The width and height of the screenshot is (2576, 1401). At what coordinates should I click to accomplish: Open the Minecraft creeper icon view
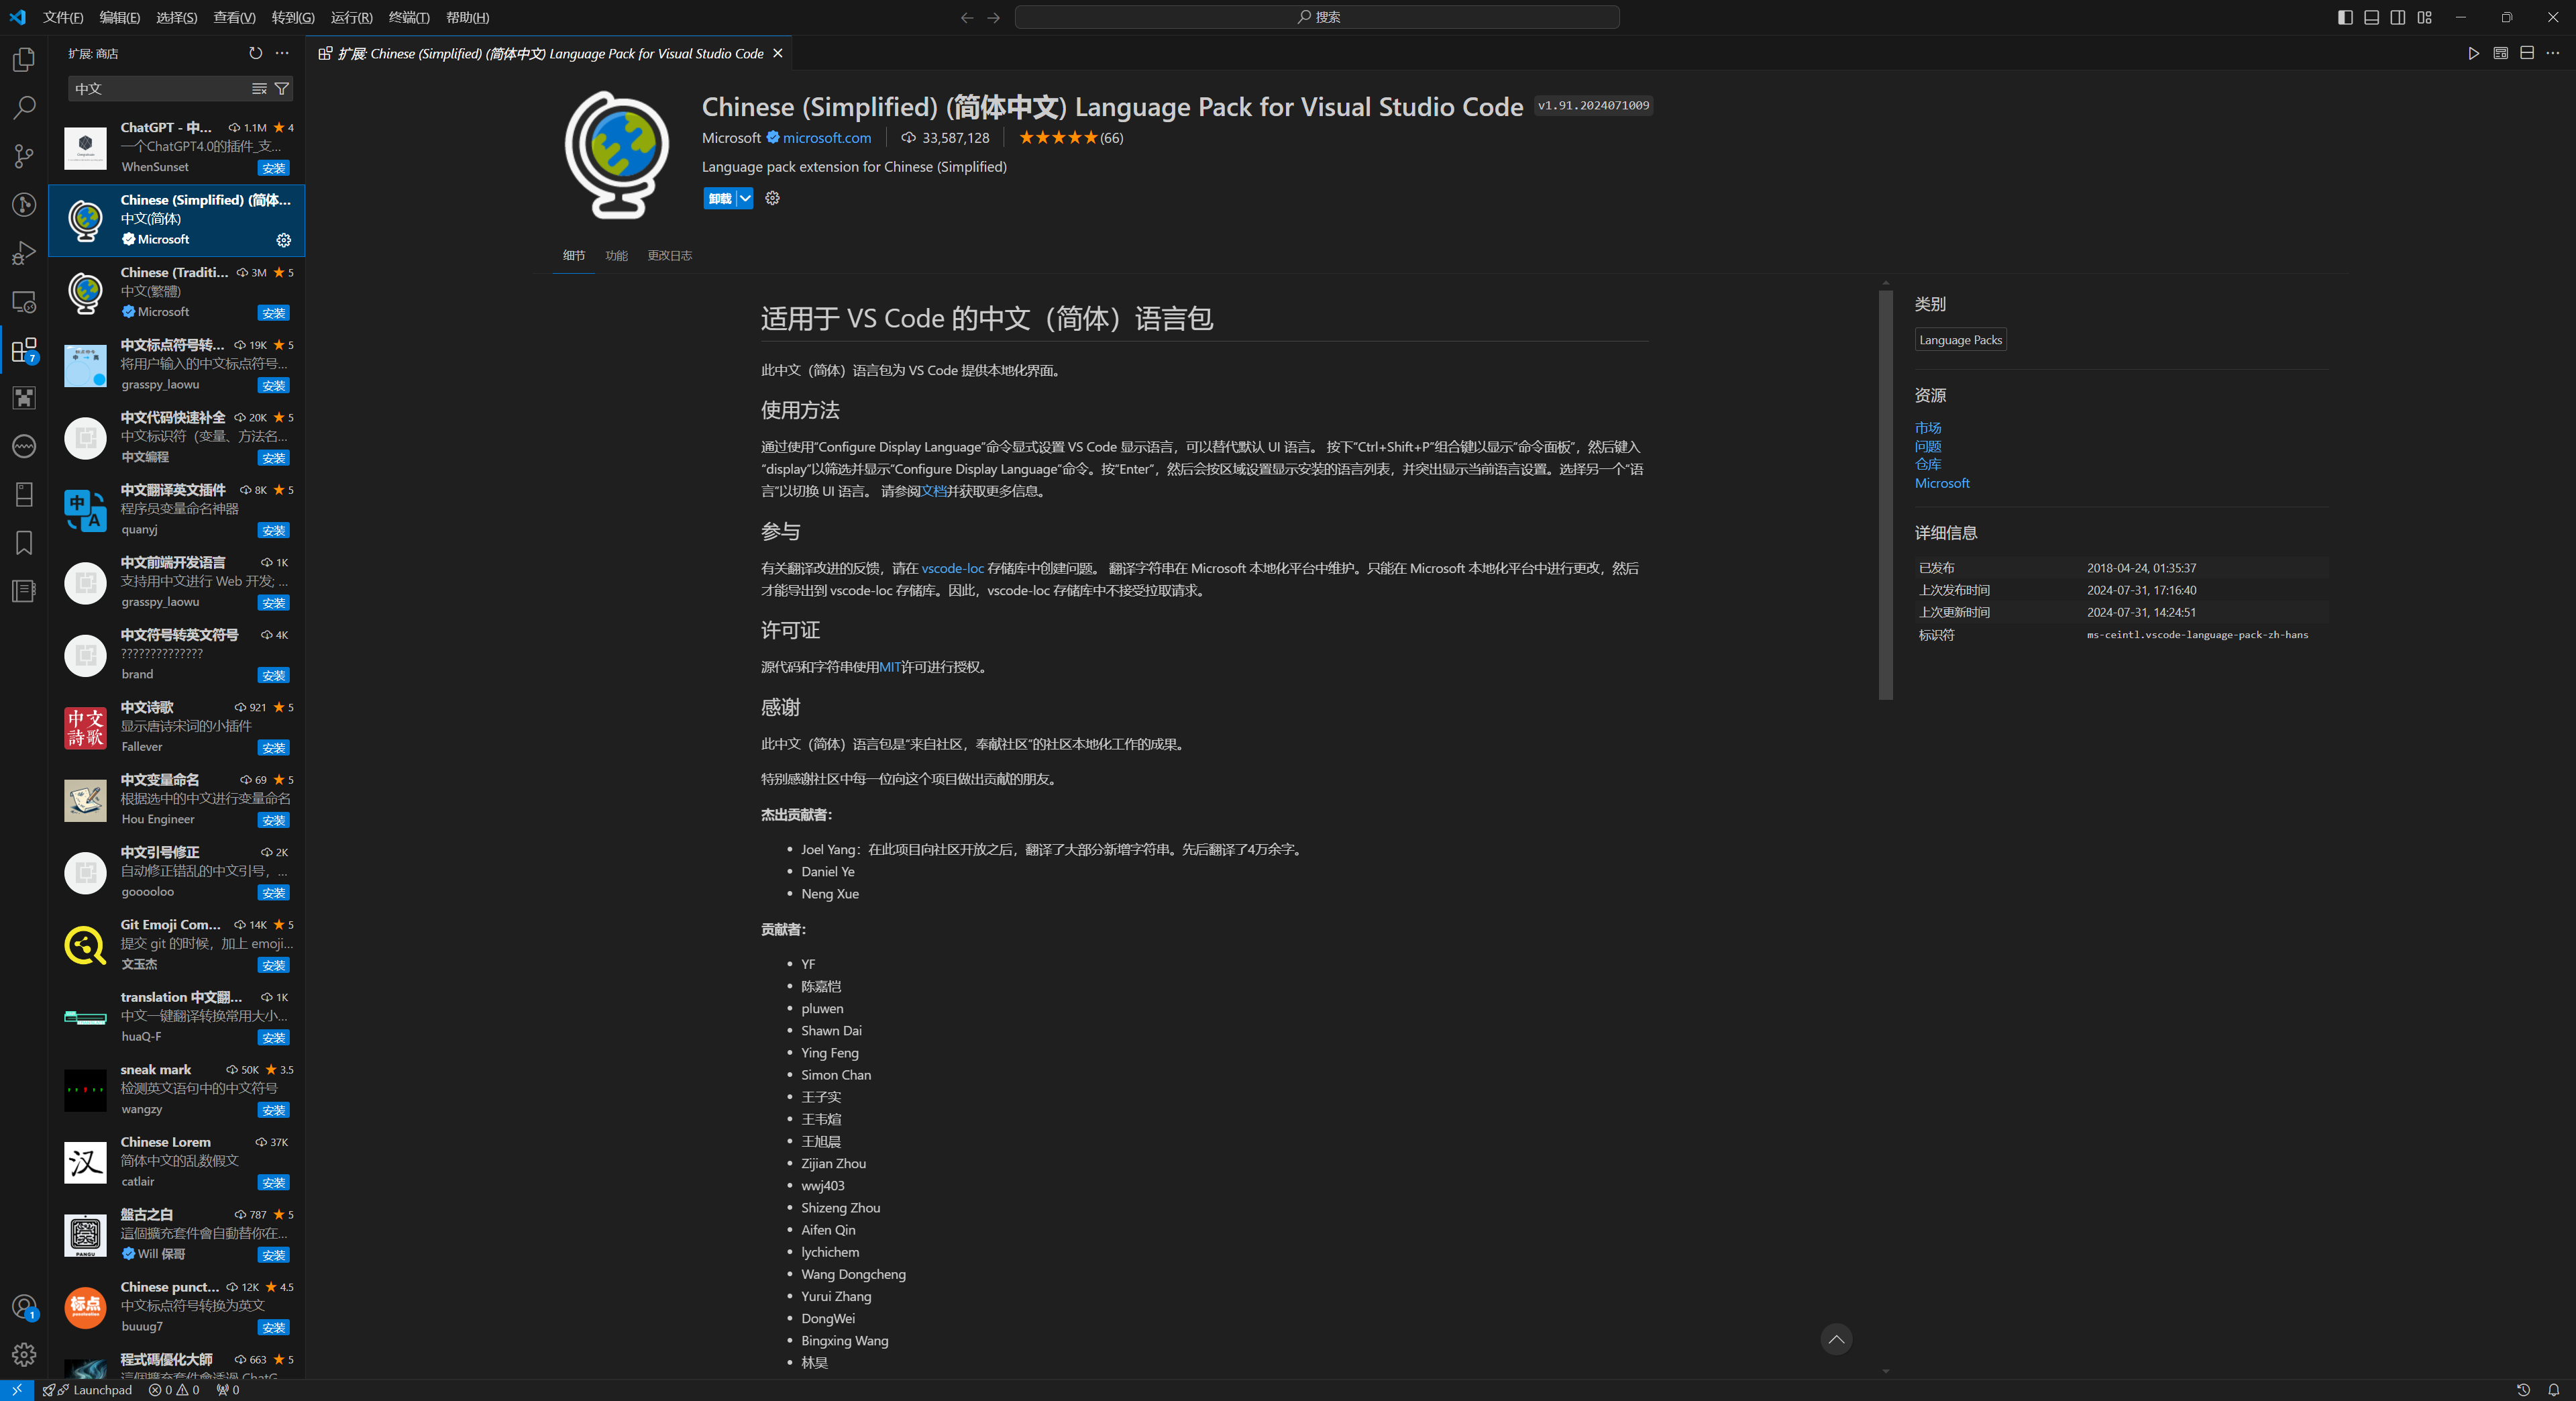point(24,398)
